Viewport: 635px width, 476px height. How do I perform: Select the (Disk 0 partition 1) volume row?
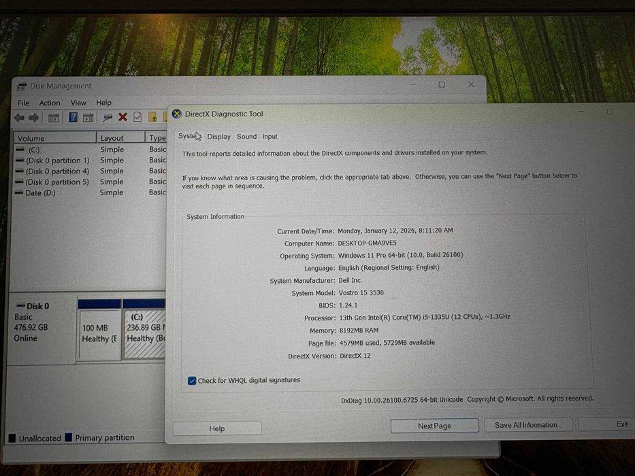click(x=90, y=160)
